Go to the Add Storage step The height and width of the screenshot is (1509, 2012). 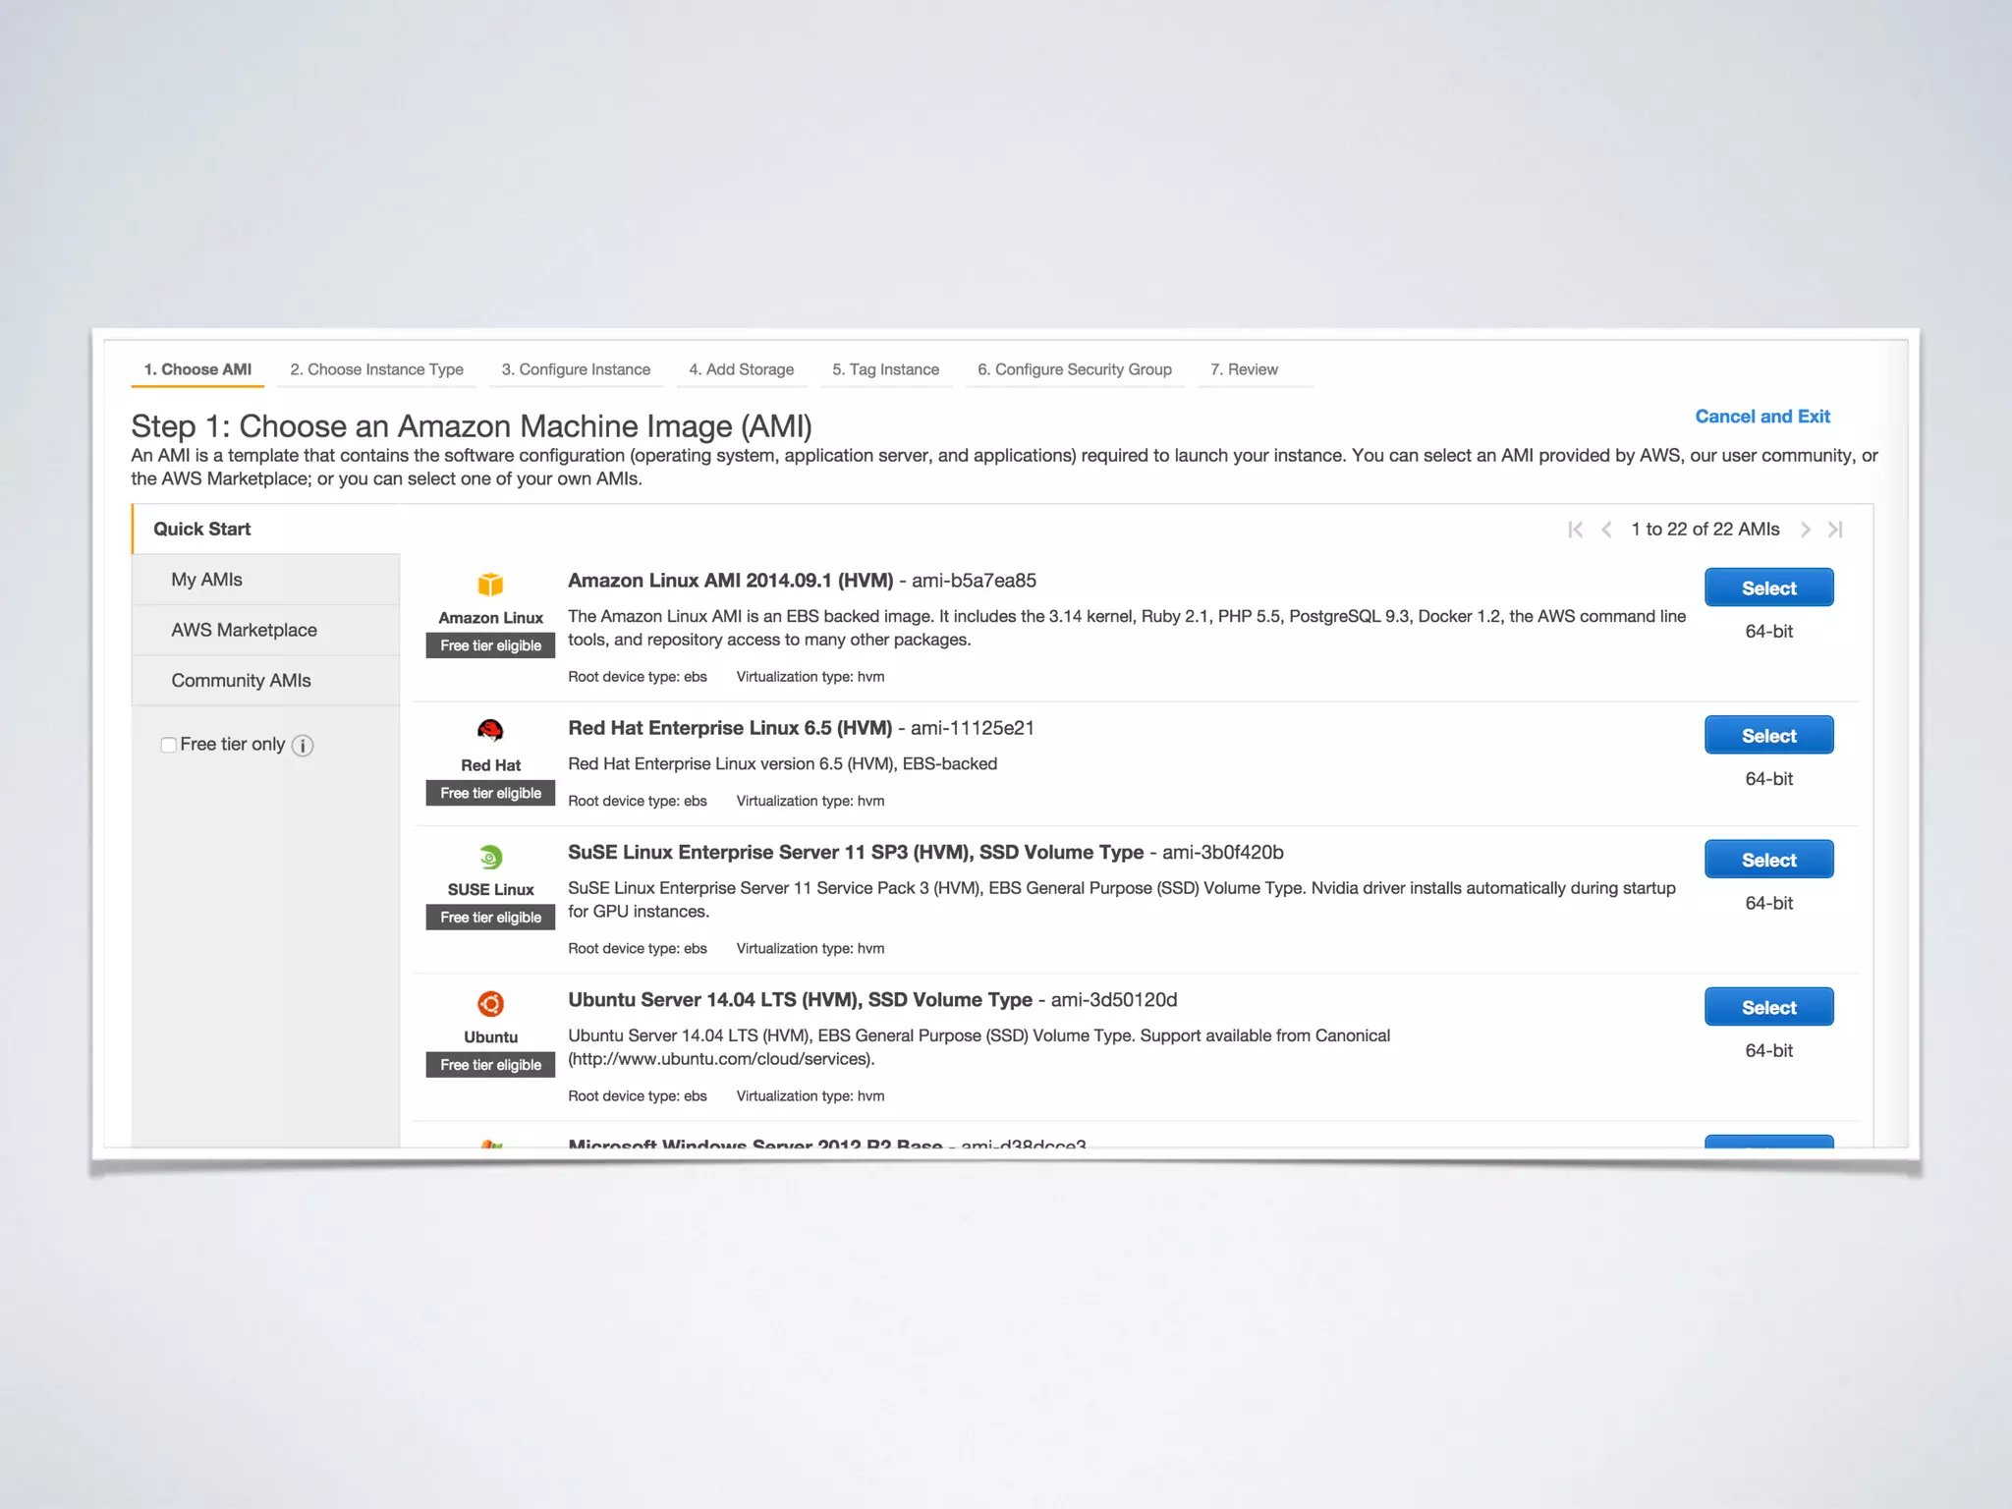(x=741, y=369)
